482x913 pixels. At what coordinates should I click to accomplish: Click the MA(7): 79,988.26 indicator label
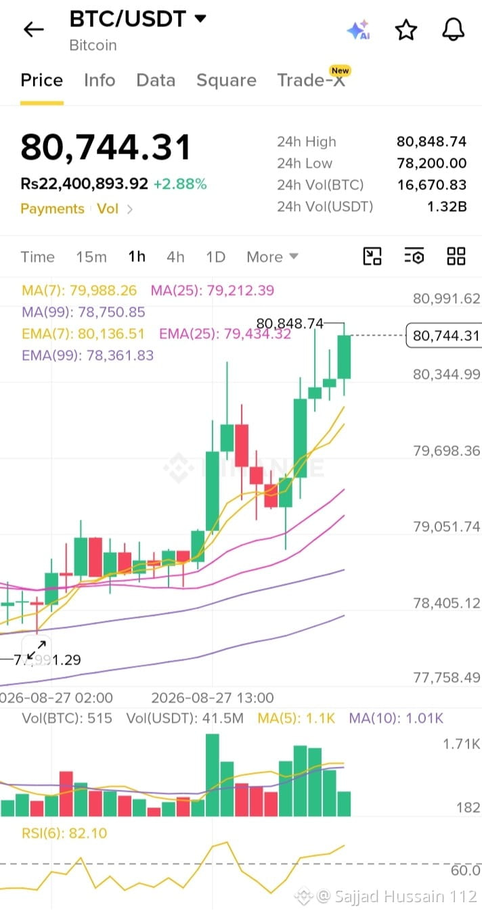tap(79, 290)
